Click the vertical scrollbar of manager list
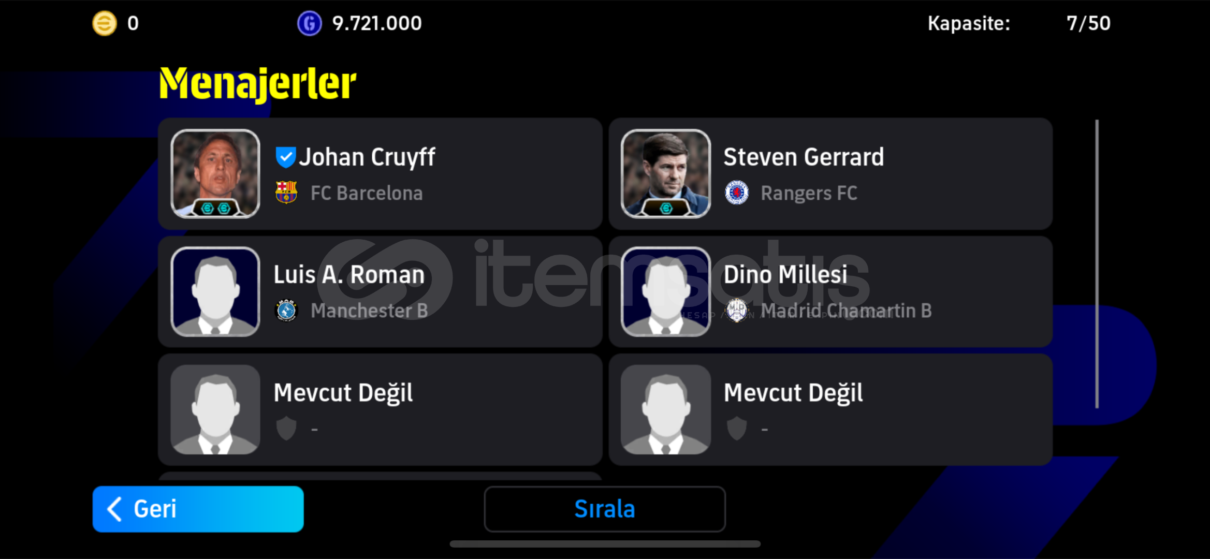Viewport: 1210px width, 559px height. (1097, 264)
